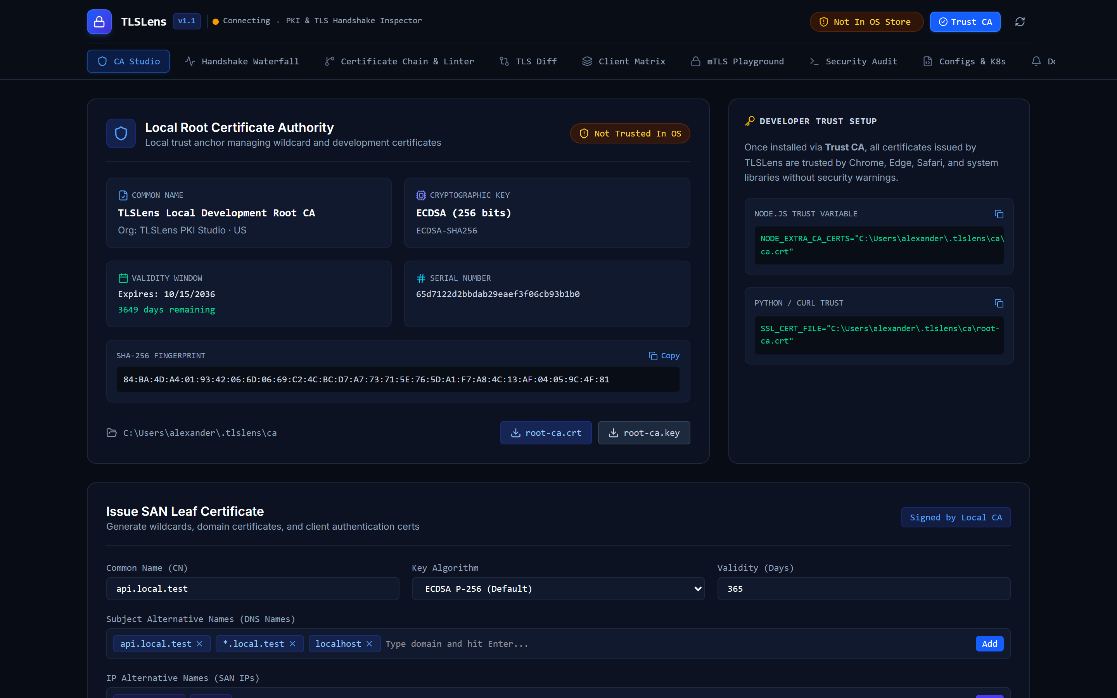The image size is (1117, 698).
Task: Click the calendar icon in Validity Window
Action: (x=123, y=278)
